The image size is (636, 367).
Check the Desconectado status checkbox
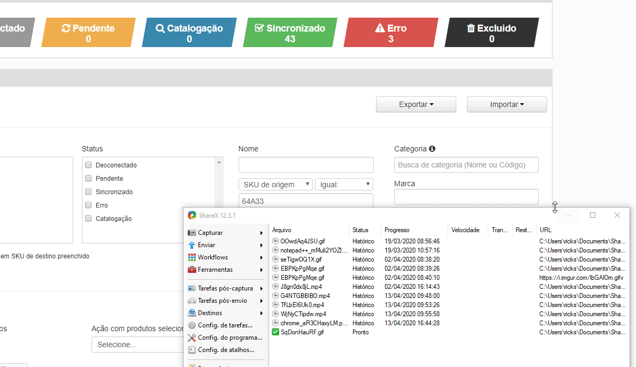[89, 165]
